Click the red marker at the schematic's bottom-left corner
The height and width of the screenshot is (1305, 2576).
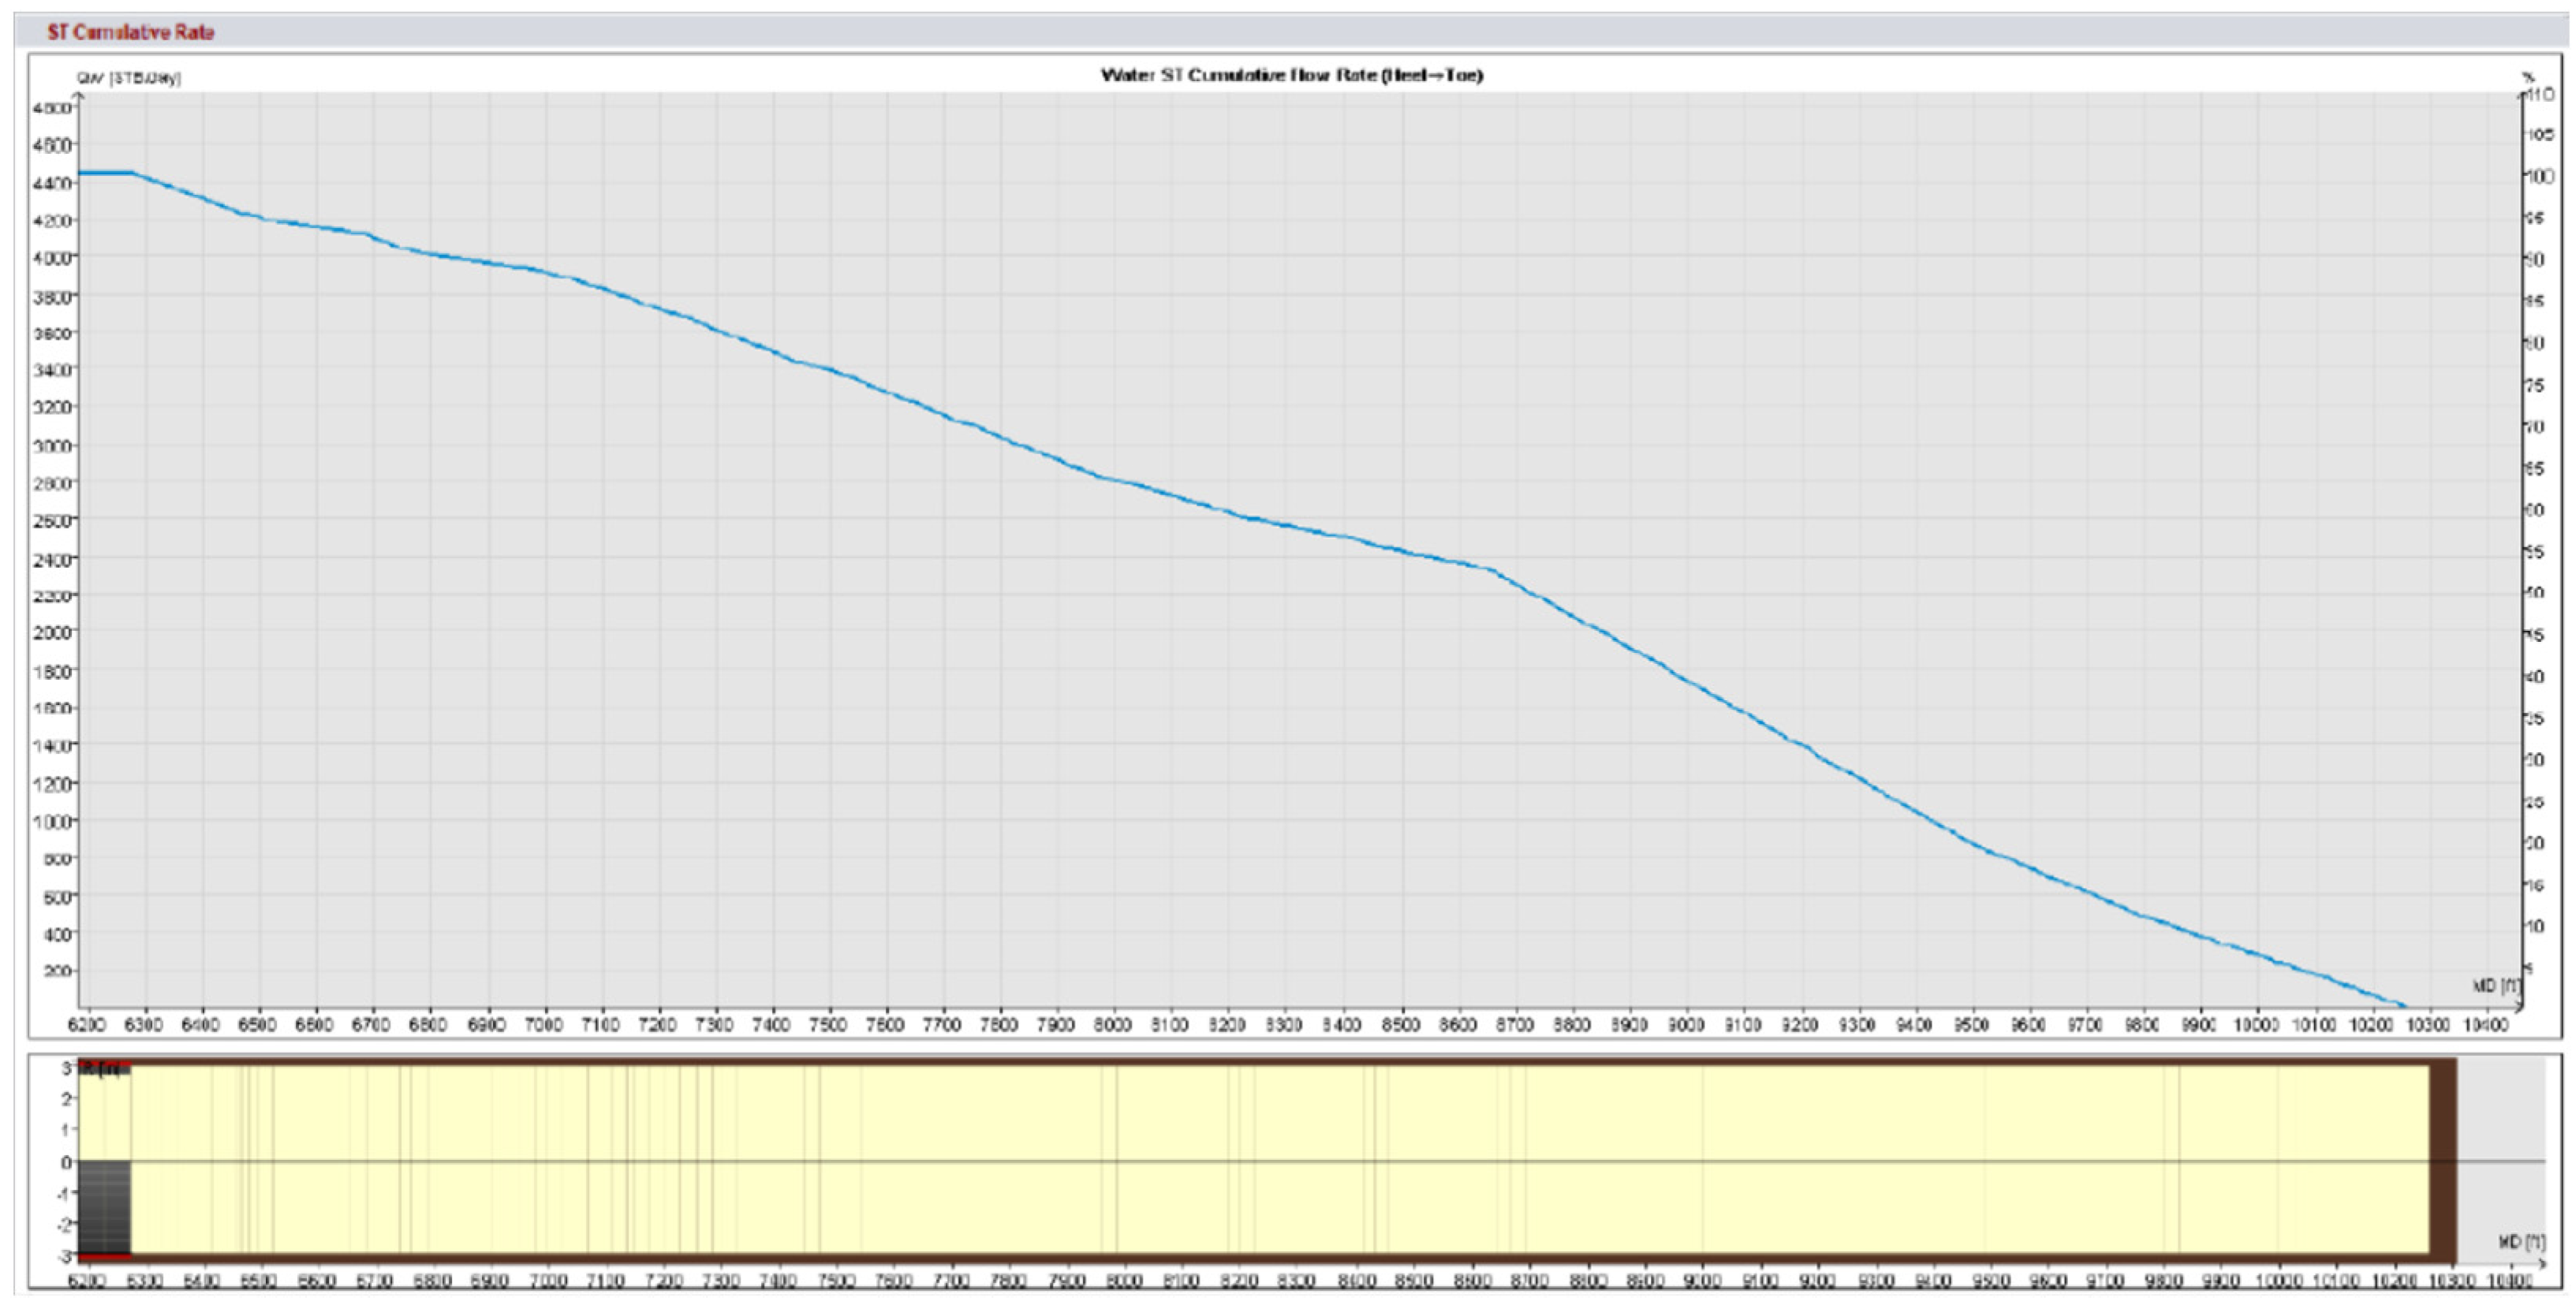104,1255
